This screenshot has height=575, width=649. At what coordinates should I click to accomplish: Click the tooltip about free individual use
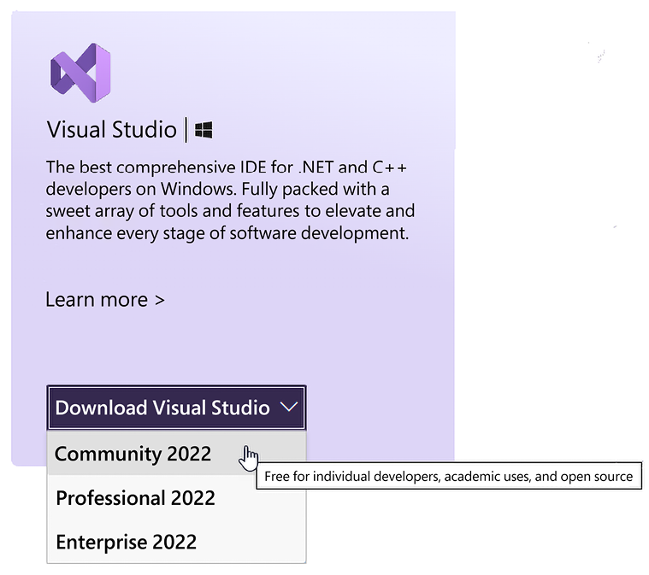[449, 476]
